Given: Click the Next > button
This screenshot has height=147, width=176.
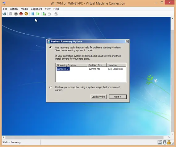Looking at the screenshot, I should [x=118, y=97].
